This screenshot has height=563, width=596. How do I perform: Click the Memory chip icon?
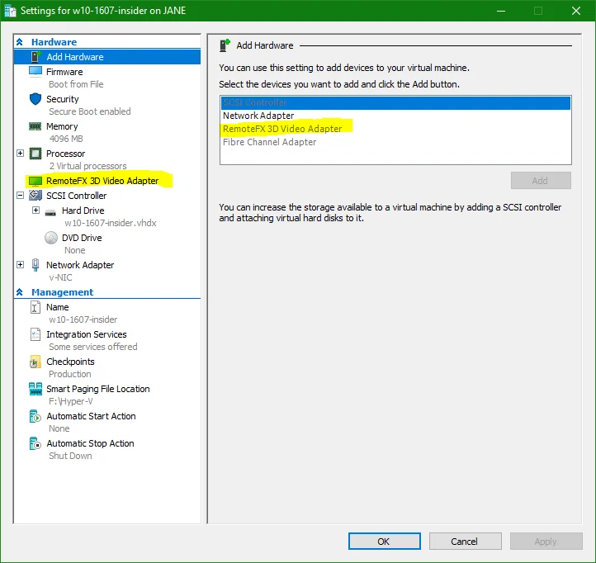(x=35, y=126)
